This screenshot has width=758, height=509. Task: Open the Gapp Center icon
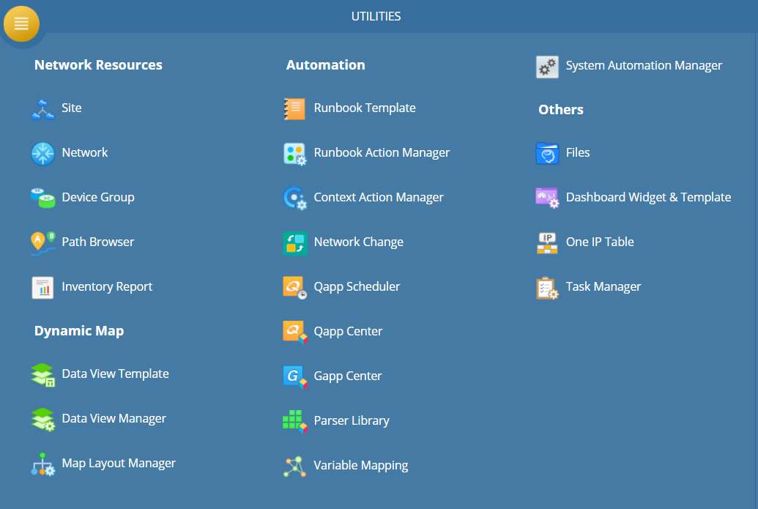coord(294,376)
